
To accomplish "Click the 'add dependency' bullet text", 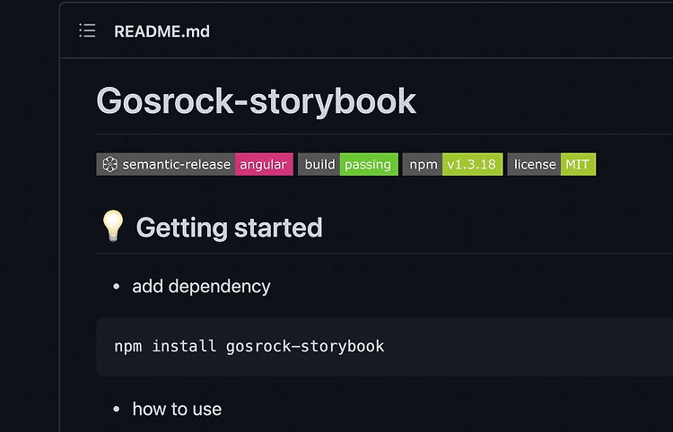I will [201, 286].
